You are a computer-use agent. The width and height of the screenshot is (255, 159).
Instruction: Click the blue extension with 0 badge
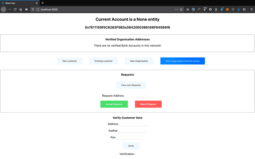[x=222, y=9]
